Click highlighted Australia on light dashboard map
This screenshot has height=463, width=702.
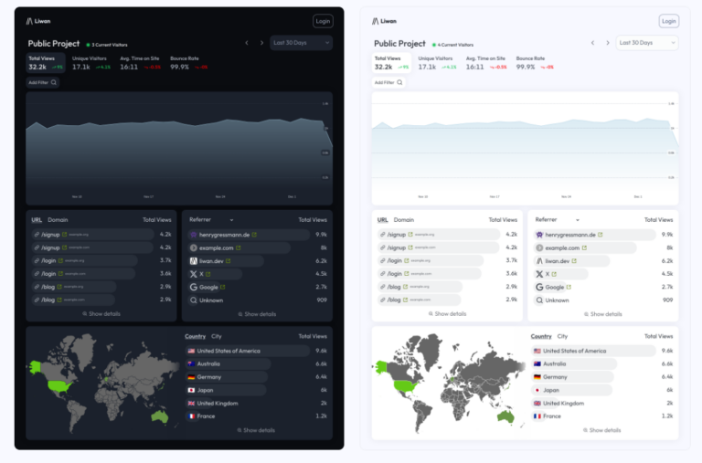[x=505, y=416]
